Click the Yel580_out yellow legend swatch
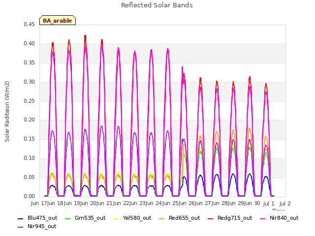Viewport: 315px width, 236px height. [116, 219]
